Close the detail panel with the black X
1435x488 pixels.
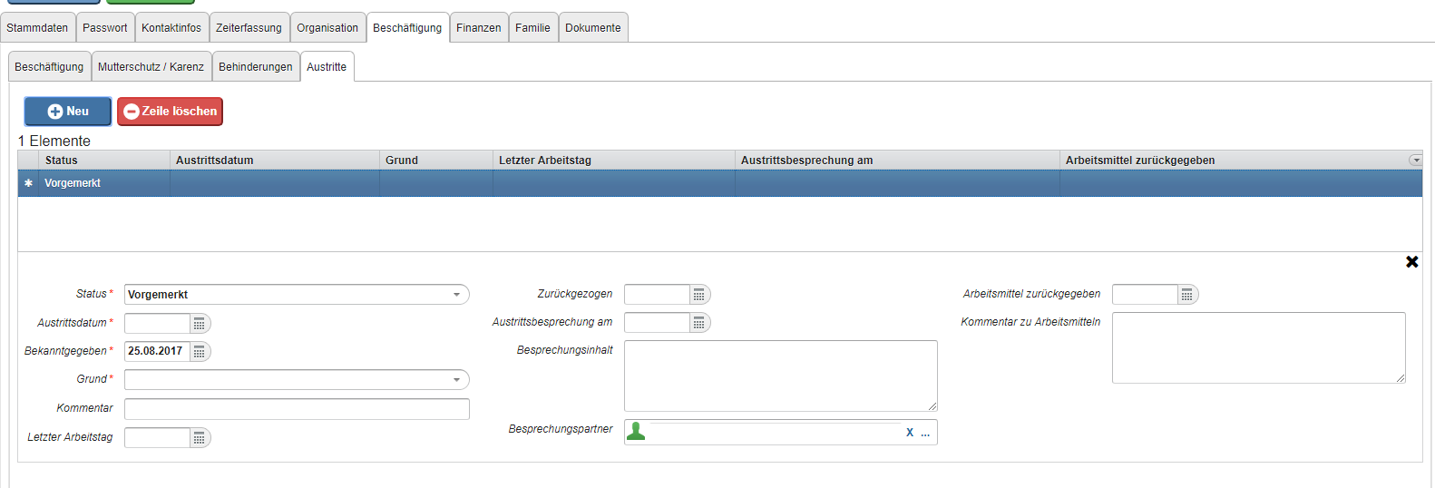[1411, 262]
